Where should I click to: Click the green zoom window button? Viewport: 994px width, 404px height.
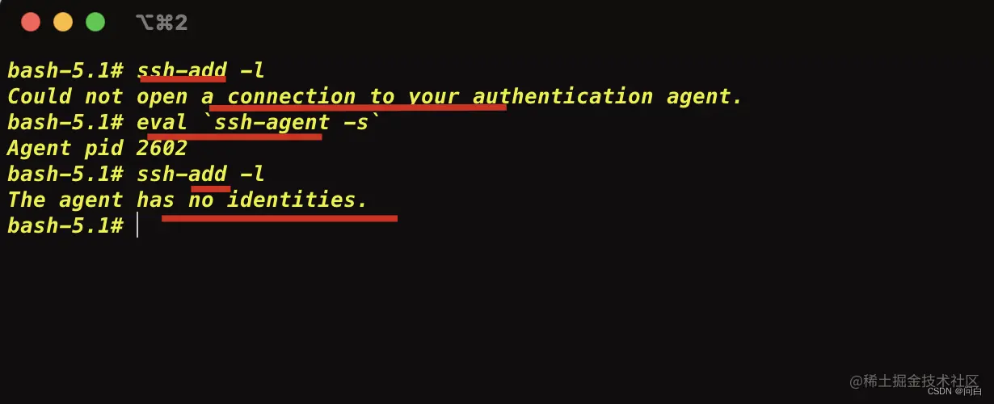(x=95, y=22)
